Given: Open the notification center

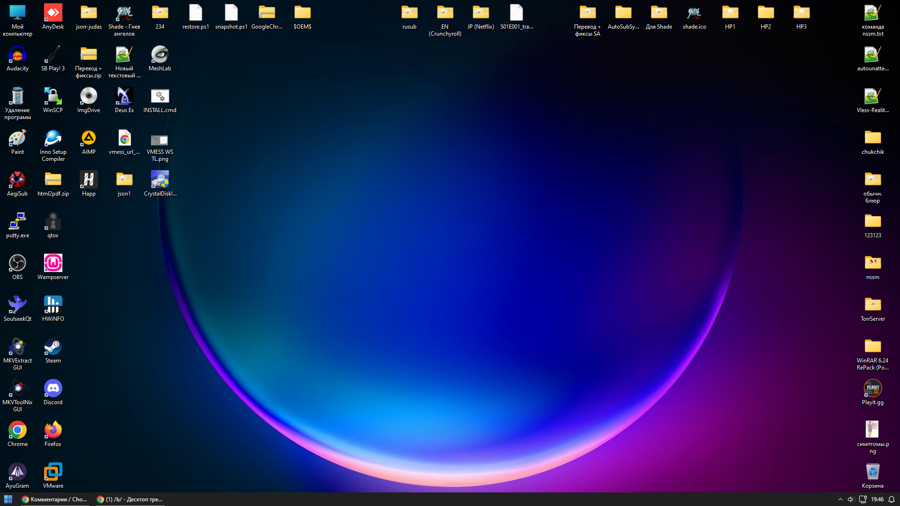Looking at the screenshot, I should click(892, 499).
